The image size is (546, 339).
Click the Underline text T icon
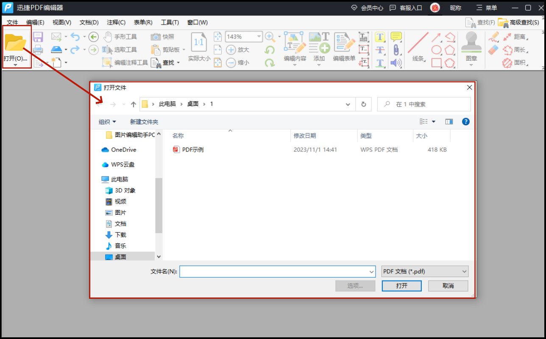pos(380,63)
